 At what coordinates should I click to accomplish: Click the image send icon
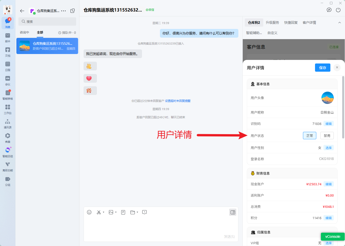point(111,212)
